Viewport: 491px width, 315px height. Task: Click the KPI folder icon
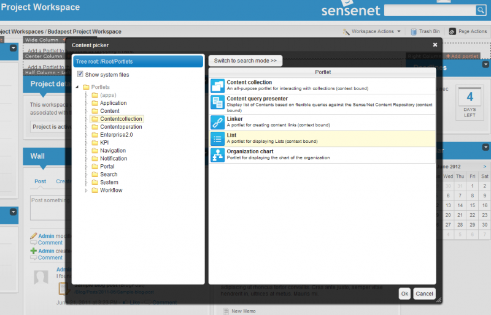95,143
